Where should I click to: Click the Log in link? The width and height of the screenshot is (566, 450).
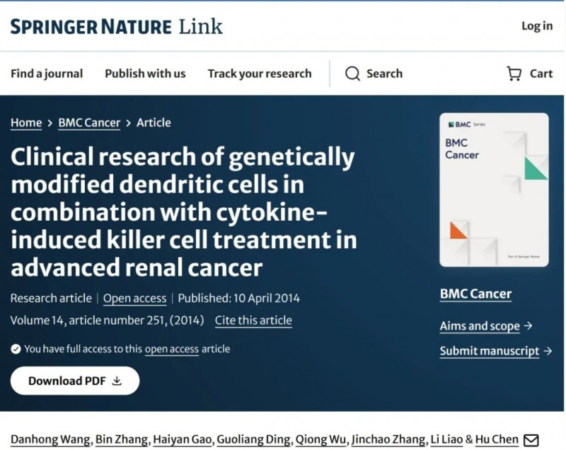coord(537,26)
